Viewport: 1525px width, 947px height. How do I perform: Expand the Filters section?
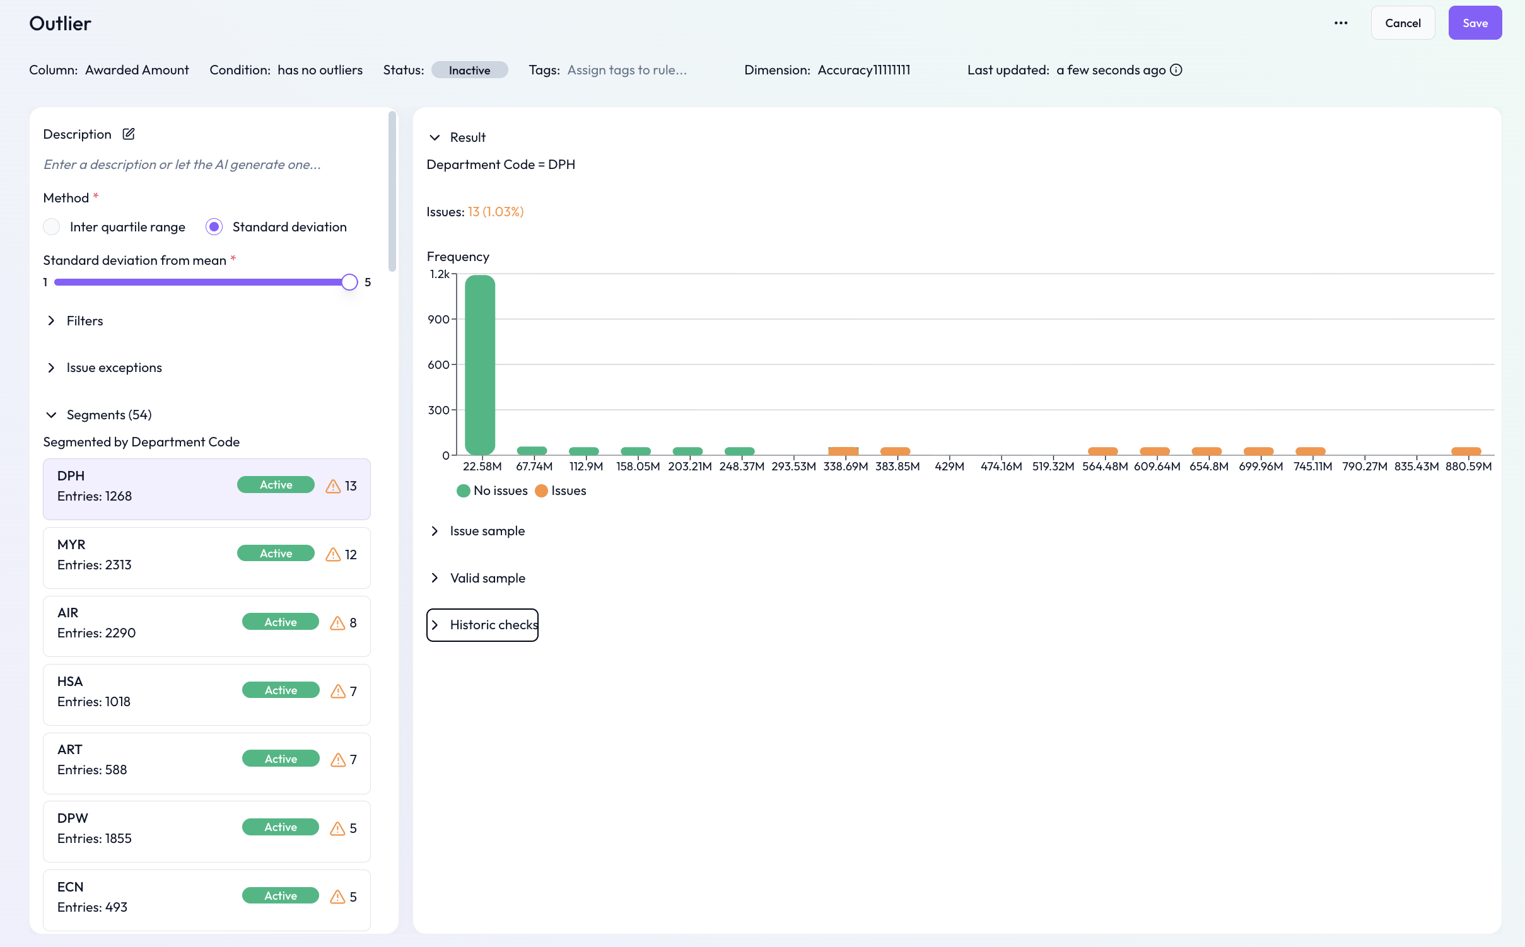[84, 321]
